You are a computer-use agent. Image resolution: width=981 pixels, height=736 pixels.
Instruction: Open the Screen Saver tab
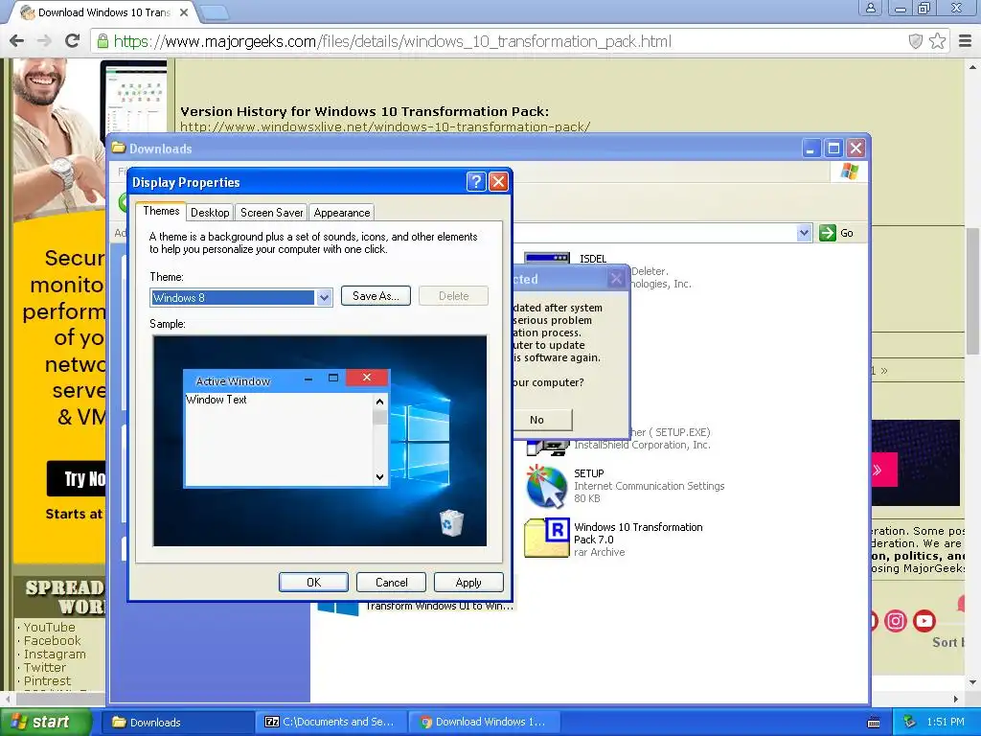coord(271,212)
